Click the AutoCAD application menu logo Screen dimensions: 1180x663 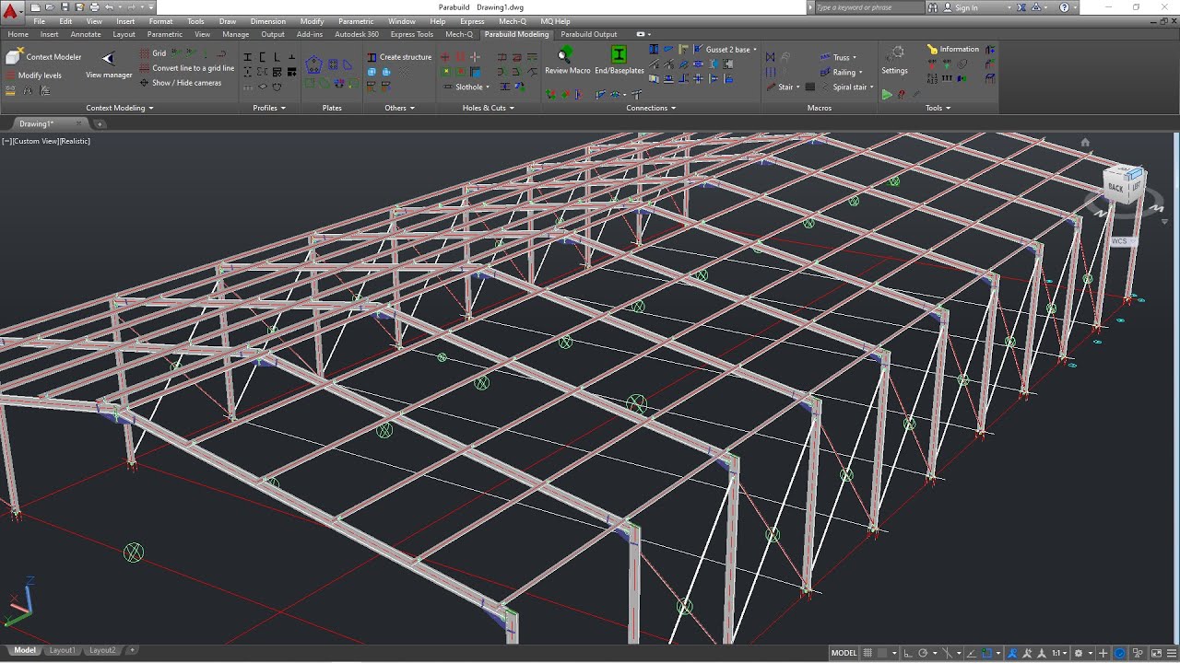(10, 11)
